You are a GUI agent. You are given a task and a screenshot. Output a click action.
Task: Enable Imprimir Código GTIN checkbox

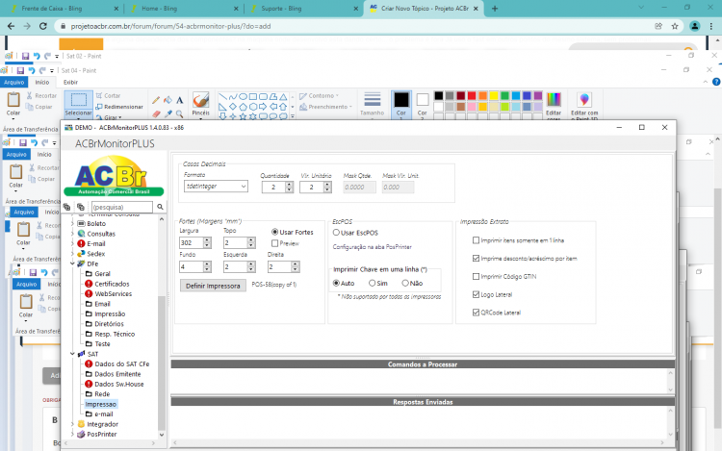tap(477, 276)
